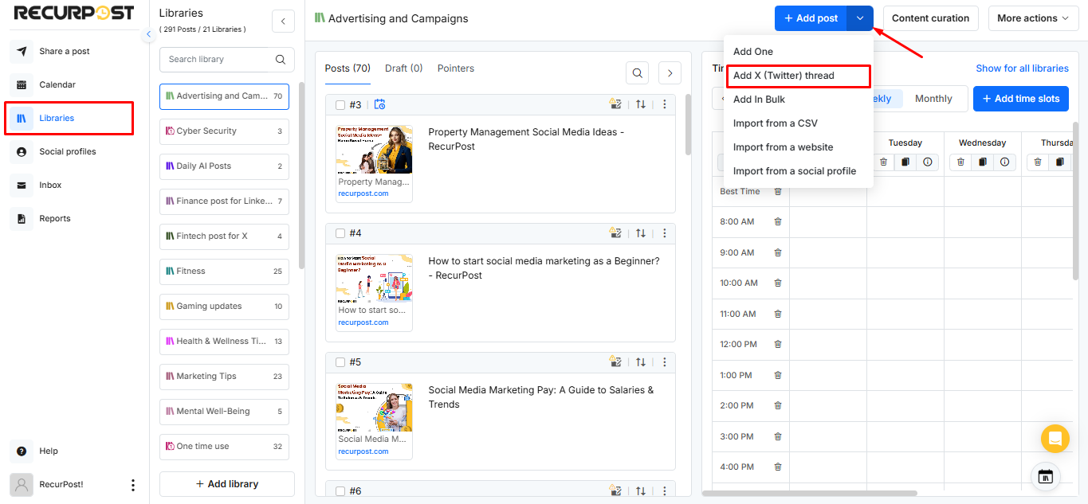This screenshot has width=1088, height=504.
Task: Collapse the main sidebar with blue chevron
Action: pos(148,34)
